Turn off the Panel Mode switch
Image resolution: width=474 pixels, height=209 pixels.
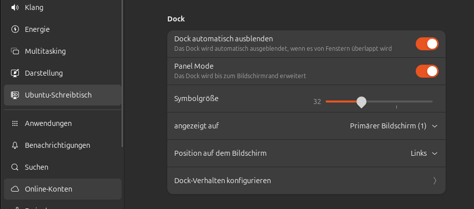point(427,71)
